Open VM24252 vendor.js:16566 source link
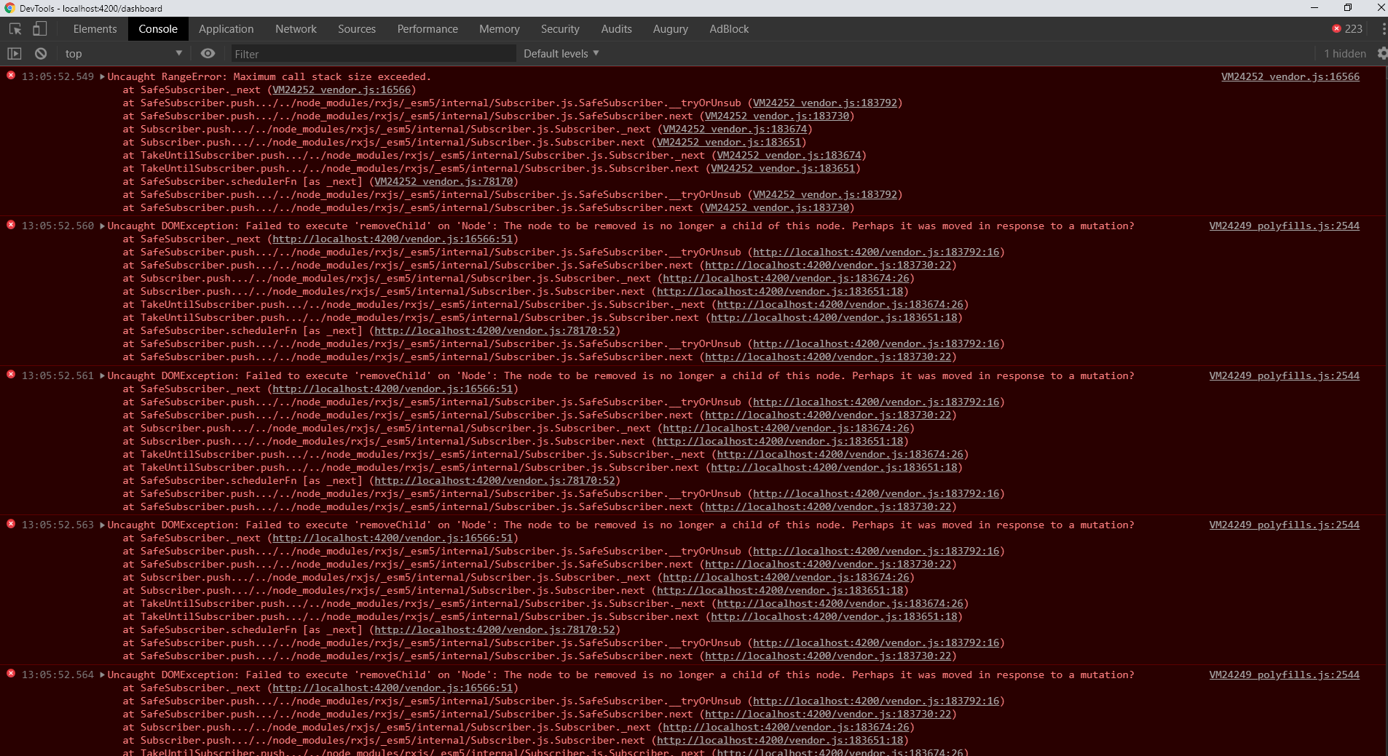Screen dimensions: 1388x756 pyautogui.click(x=1290, y=76)
